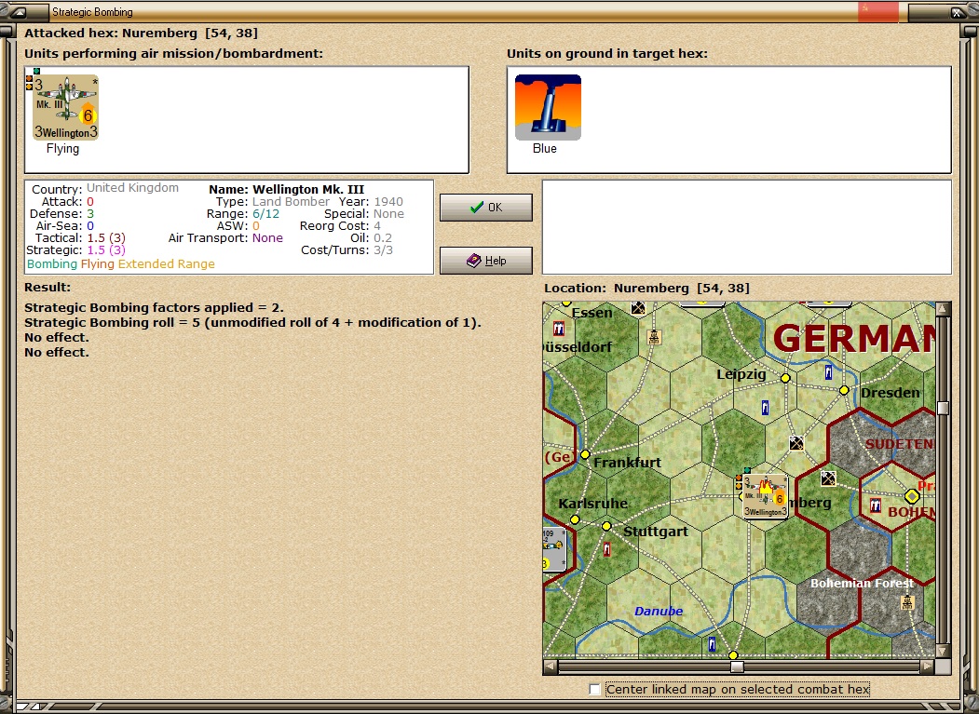Image resolution: width=979 pixels, height=714 pixels.
Task: Click the map scroll right arrow
Action: tap(928, 667)
